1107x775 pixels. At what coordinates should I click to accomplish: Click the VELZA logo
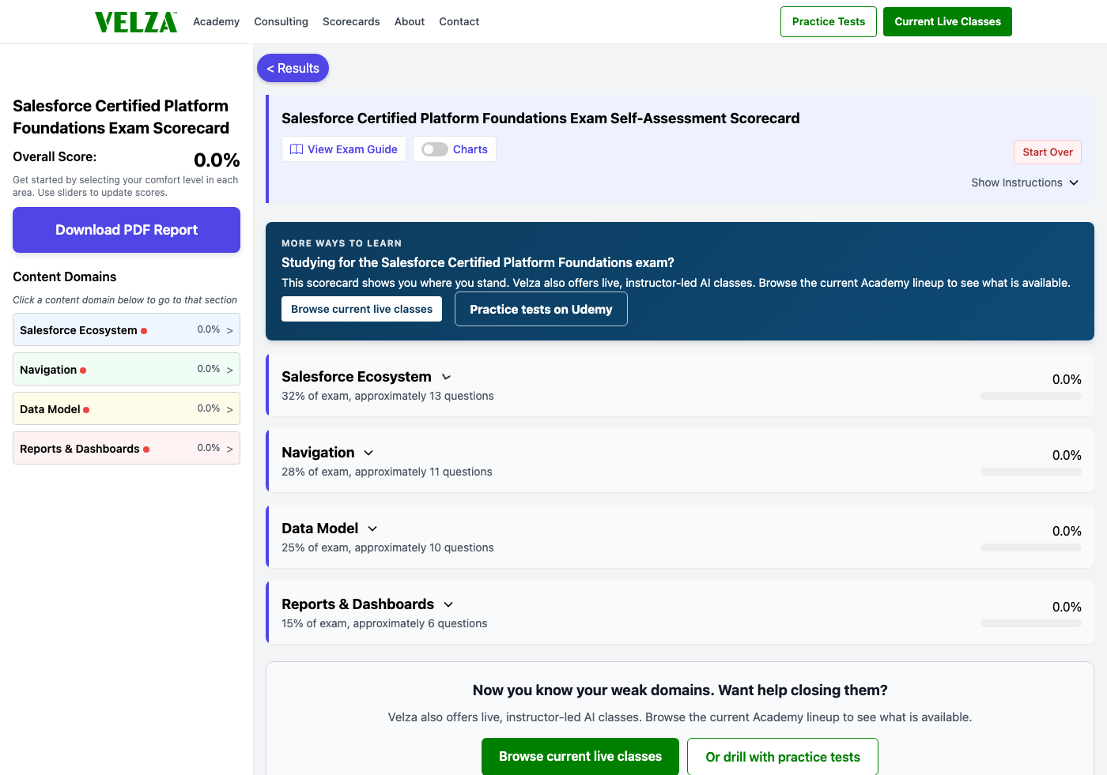pos(136,22)
